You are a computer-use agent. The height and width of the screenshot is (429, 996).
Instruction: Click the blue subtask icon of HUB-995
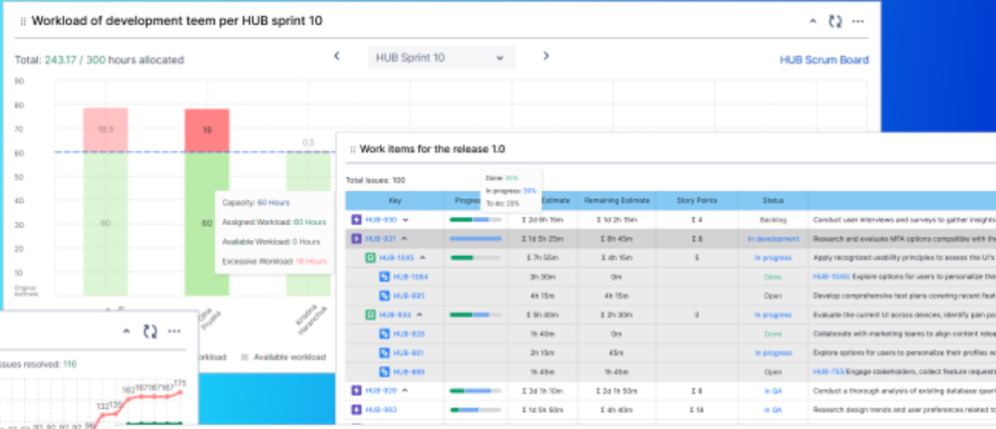[x=384, y=296]
